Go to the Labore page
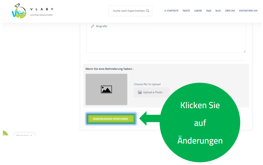Image resolution: width=263 pixels, height=165 pixels. pos(198,11)
